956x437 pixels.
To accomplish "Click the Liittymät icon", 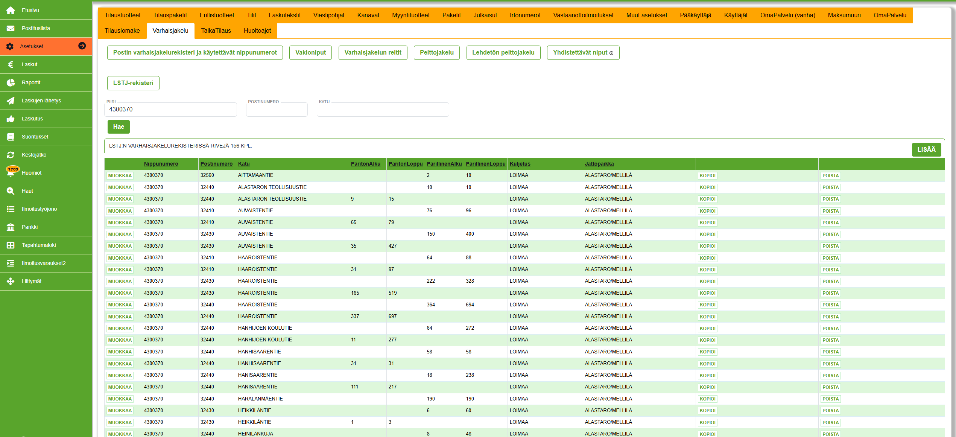I will coord(11,281).
